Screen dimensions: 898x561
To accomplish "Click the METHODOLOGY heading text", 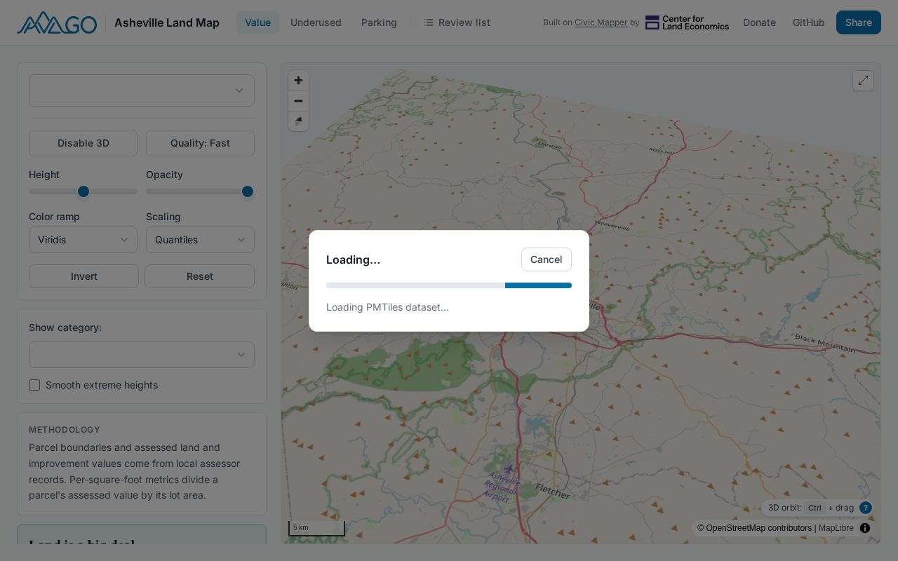I will (x=65, y=430).
